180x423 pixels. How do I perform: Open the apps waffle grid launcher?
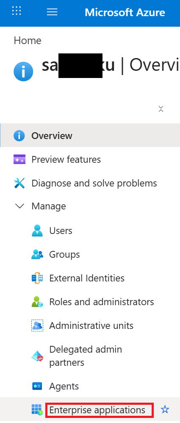click(x=17, y=11)
